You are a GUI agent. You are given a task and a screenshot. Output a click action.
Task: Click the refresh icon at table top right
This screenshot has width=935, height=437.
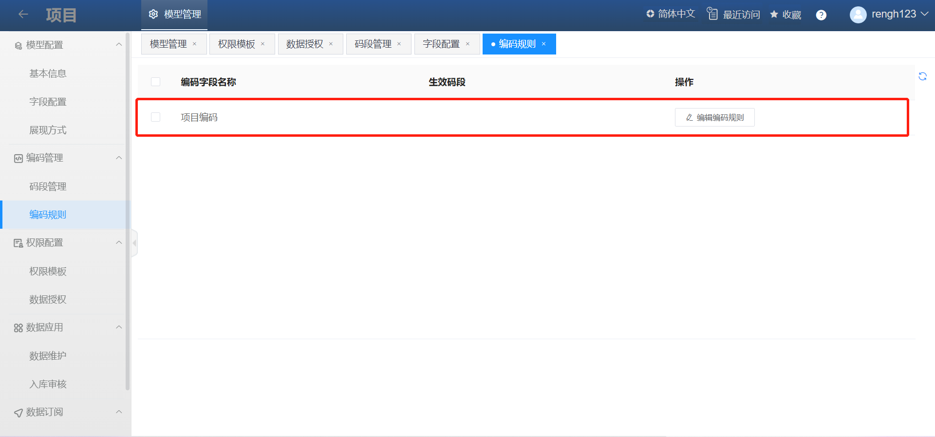point(922,76)
